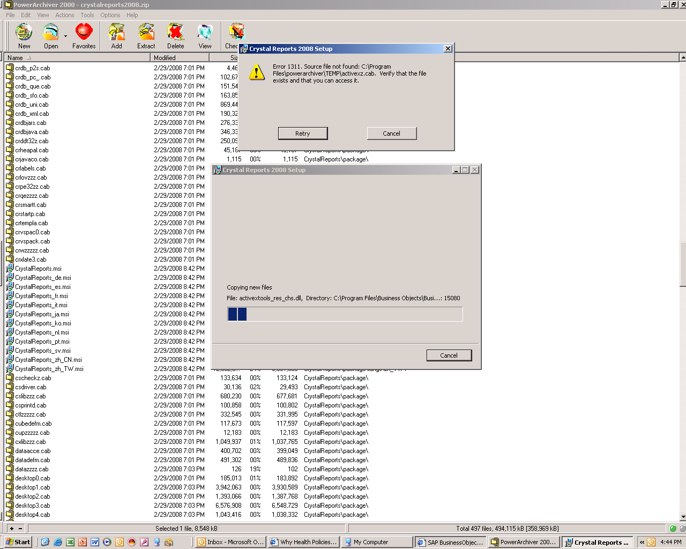Viewport: 686px width, 549px height.
Task: Close the Error 1311 dialog
Action: [448, 49]
